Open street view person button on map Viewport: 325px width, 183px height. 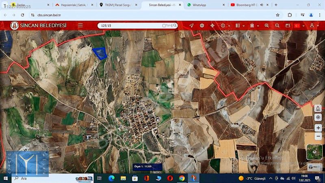click(x=318, y=108)
